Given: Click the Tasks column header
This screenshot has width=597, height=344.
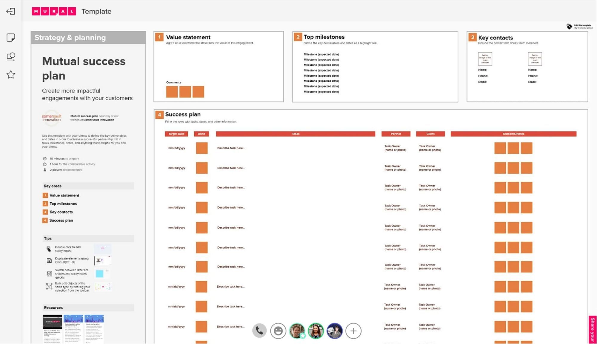Looking at the screenshot, I should coord(295,134).
